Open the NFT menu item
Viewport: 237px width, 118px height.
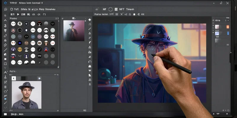pyautogui.click(x=122, y=9)
